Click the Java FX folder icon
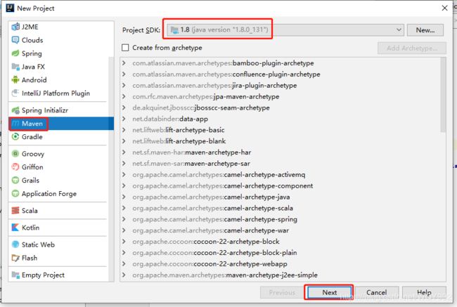The height and width of the screenshot is (307, 457). click(15, 67)
